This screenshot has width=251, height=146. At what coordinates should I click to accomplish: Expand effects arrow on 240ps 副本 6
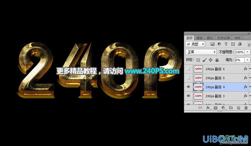(x=250, y=69)
